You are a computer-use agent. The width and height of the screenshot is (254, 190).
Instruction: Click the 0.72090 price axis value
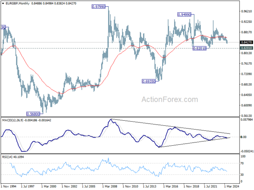point(246,74)
